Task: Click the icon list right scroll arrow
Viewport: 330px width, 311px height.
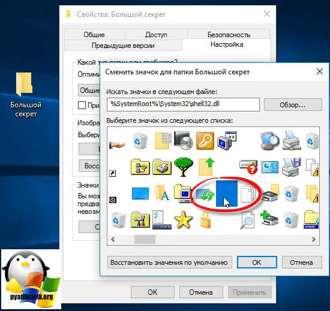Action: 314,239
